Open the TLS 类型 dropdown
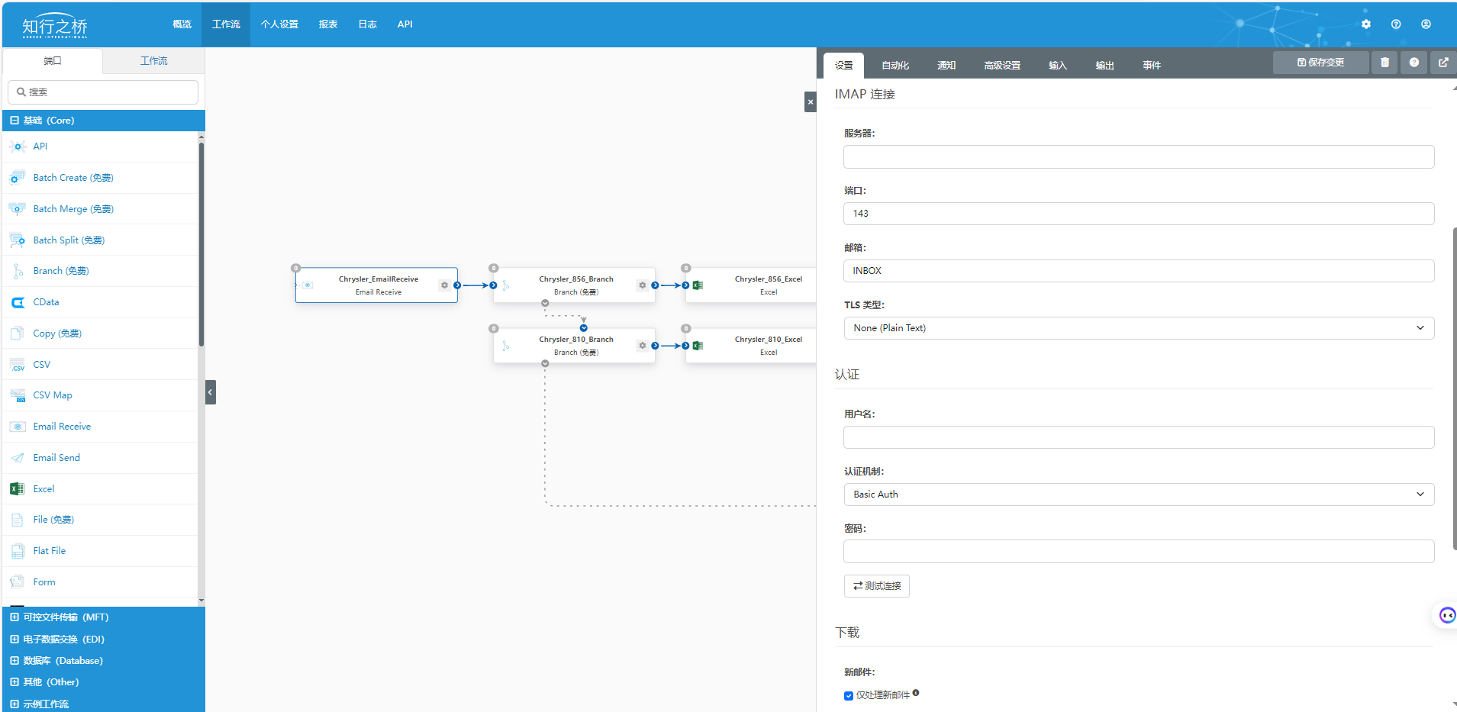The height and width of the screenshot is (712, 1457). coord(1138,328)
